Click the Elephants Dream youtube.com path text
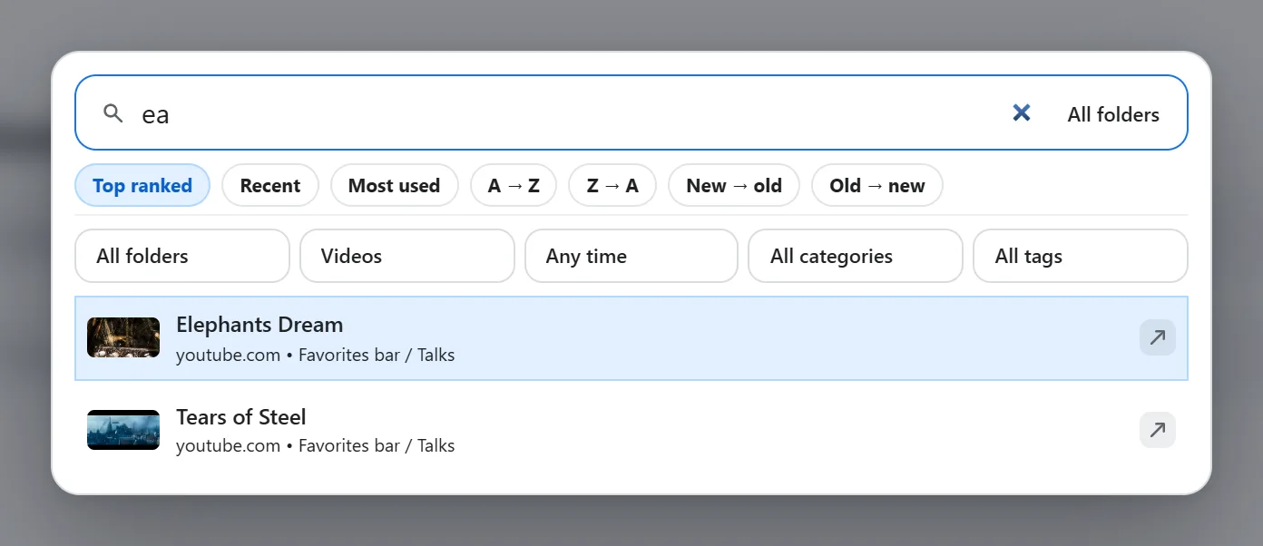The width and height of the screenshot is (1263, 546). pos(316,355)
